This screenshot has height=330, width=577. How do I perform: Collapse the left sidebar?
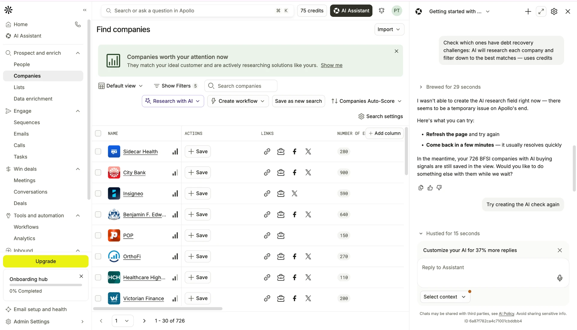(x=85, y=10)
